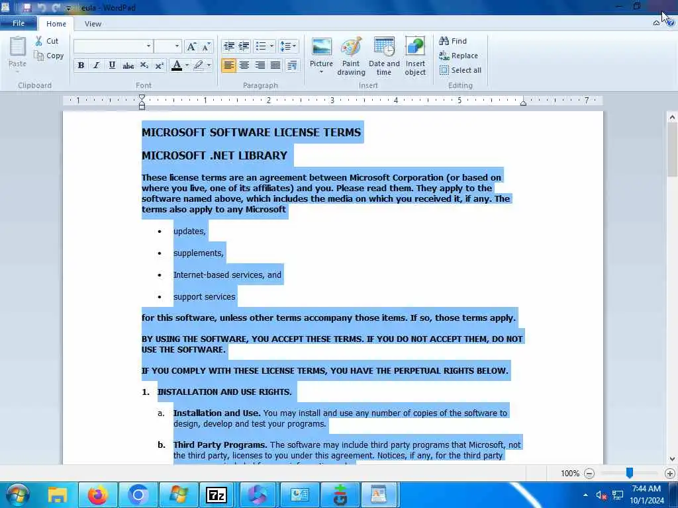
Task: Click the Save icon in title bar
Action: click(27, 8)
